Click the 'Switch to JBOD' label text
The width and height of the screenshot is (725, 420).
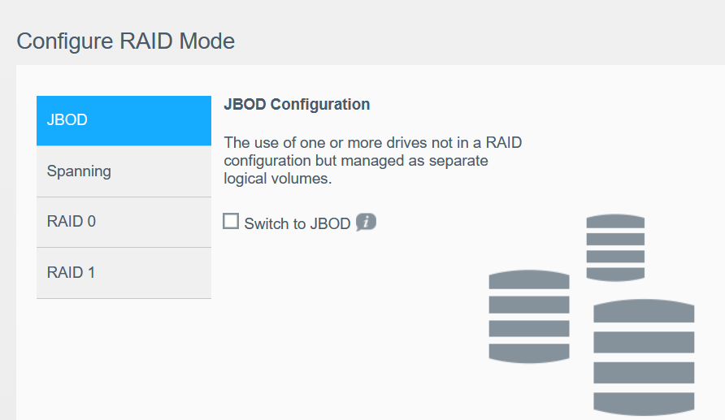click(297, 223)
